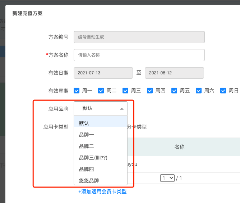Uncheck the 周二 weekday checkbox
240x203 pixels.
101,91
